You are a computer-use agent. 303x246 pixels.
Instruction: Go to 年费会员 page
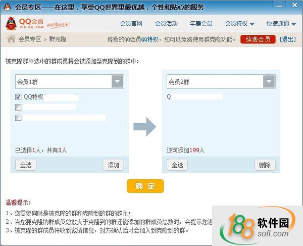201,24
